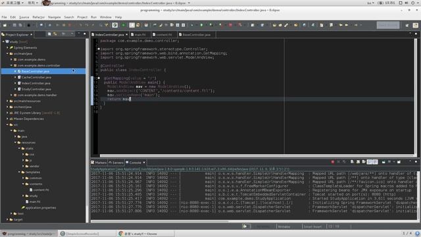The width and height of the screenshot is (421, 237).
Task: Expand the com.example.demo package
Action: [x=12, y=59]
